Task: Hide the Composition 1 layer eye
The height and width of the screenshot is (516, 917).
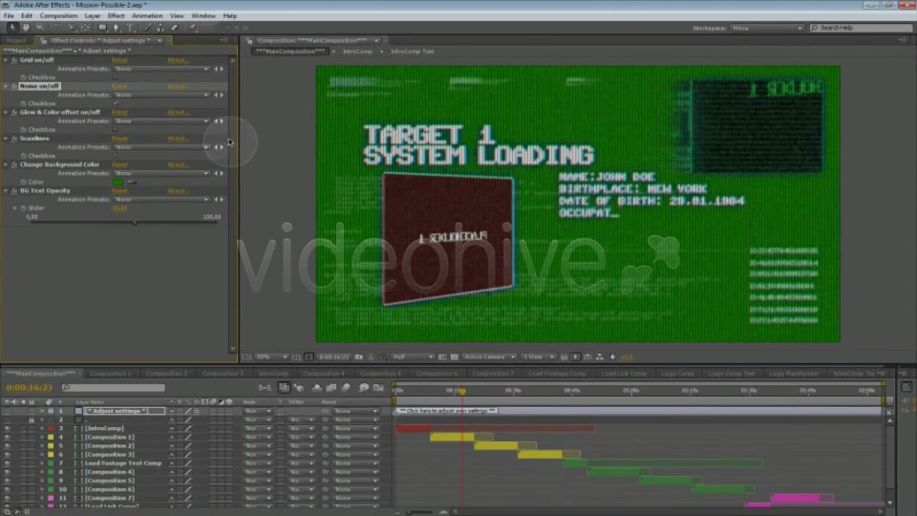Action: (7, 437)
